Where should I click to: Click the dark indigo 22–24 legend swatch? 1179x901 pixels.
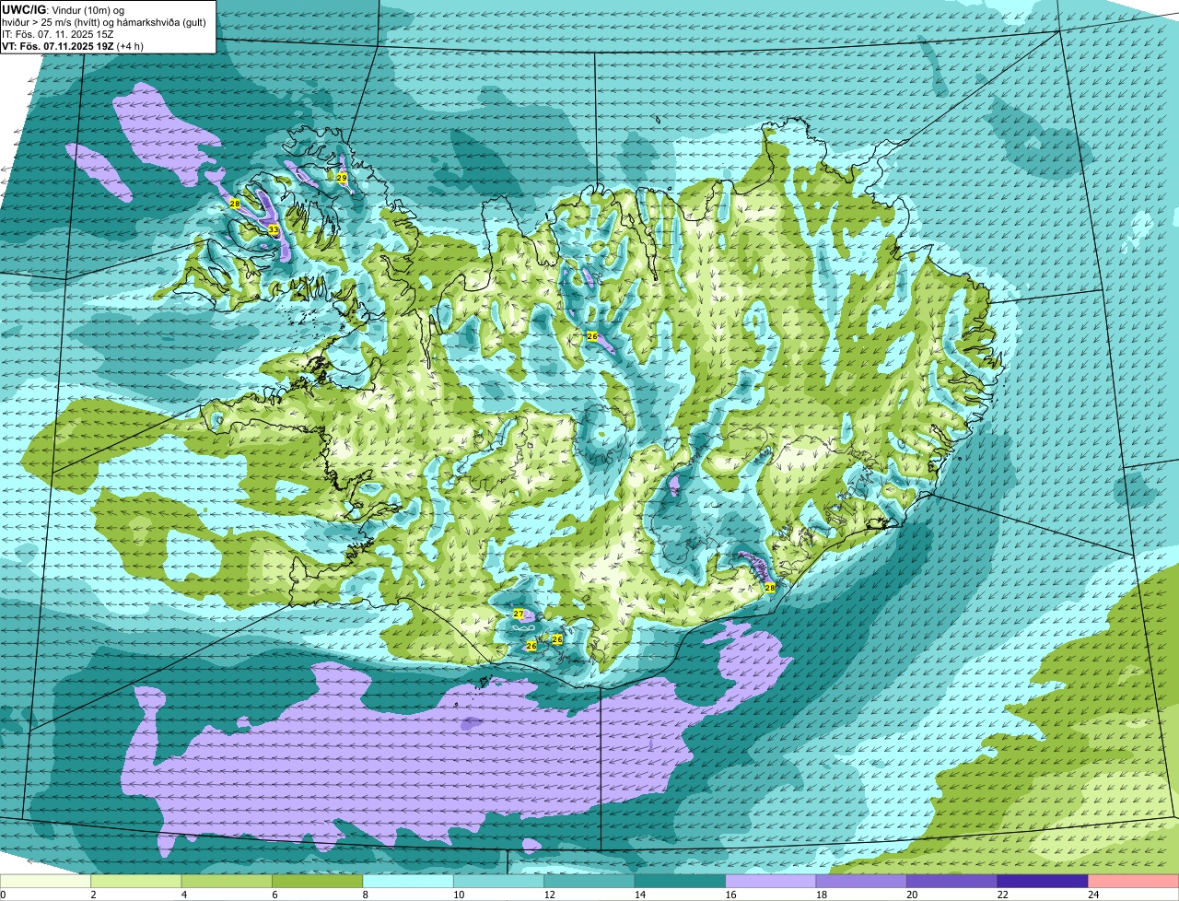(x=1043, y=882)
